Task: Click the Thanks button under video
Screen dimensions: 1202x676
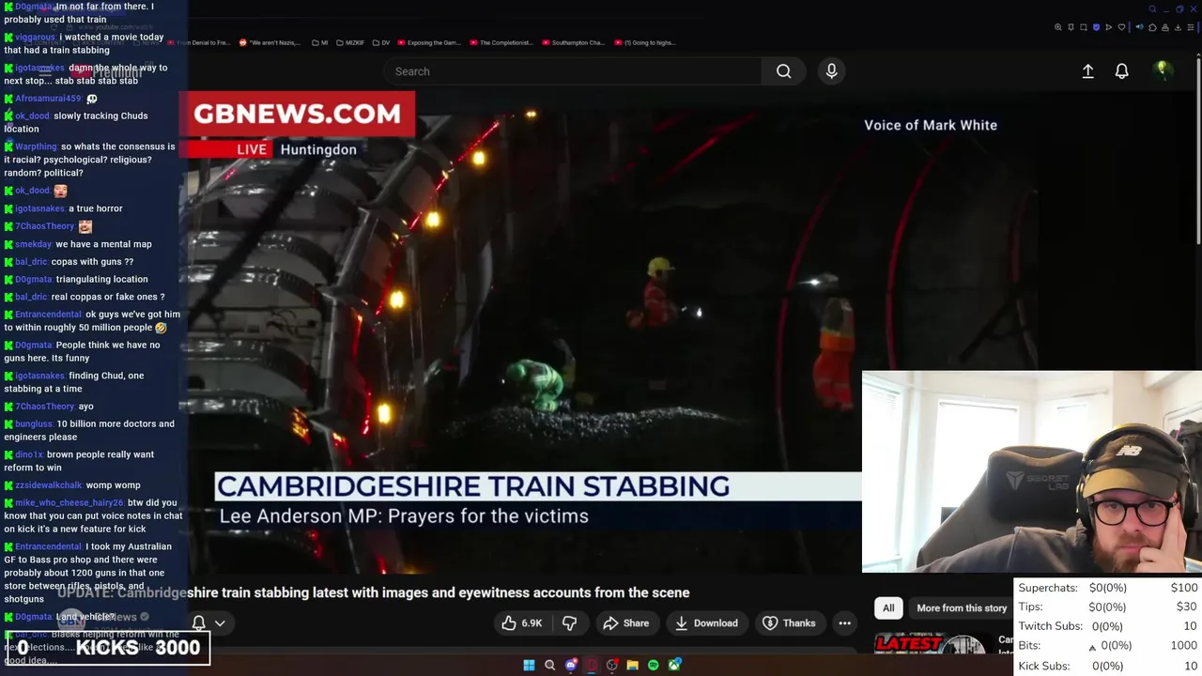Action: [789, 622]
